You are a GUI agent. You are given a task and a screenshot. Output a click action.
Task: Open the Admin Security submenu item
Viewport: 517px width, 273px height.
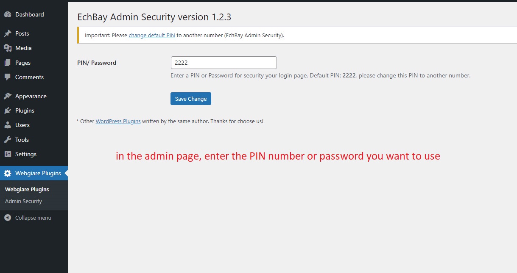pos(23,201)
